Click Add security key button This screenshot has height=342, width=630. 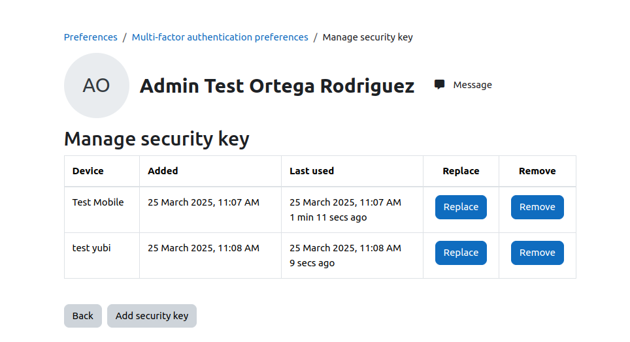point(152,316)
